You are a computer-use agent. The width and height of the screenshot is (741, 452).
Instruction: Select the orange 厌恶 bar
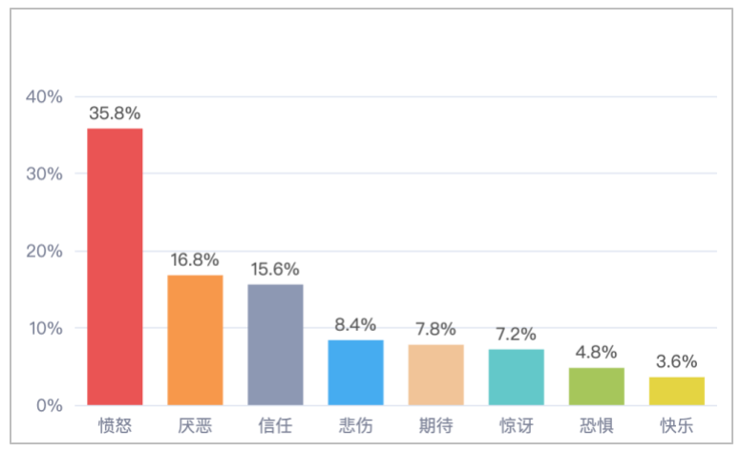pos(195,340)
